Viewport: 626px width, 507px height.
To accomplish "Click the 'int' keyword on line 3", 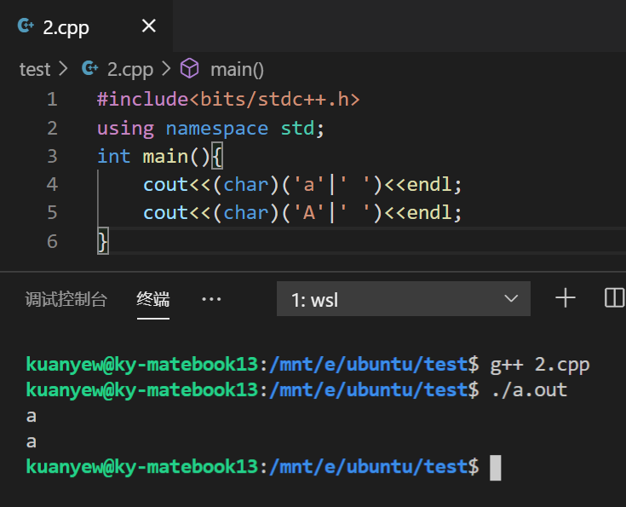I will pos(114,156).
